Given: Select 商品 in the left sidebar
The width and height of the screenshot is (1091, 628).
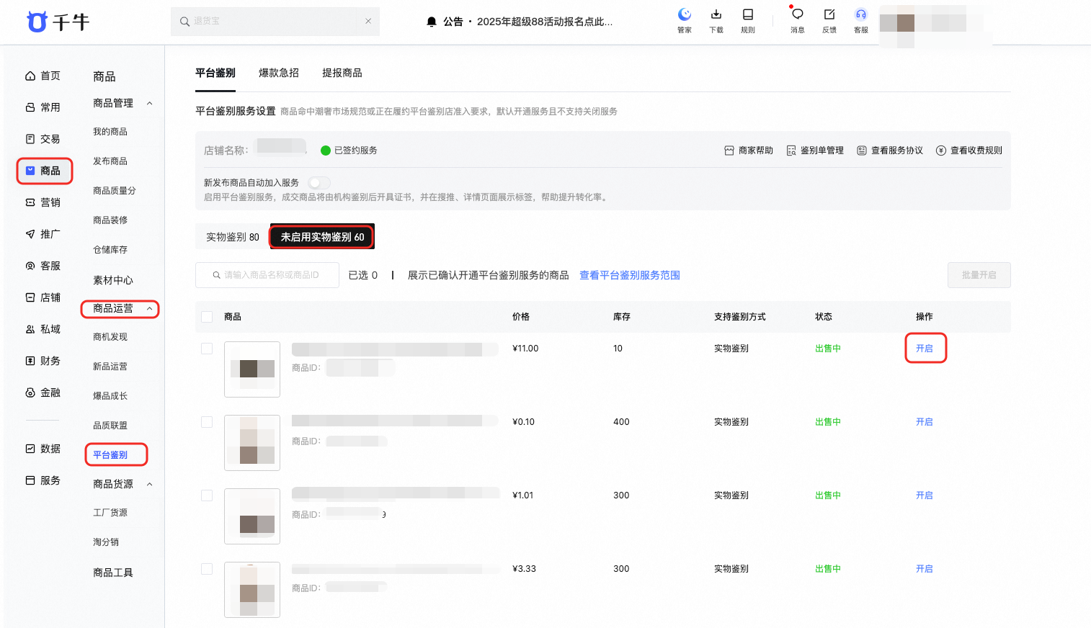Looking at the screenshot, I should click(x=44, y=171).
